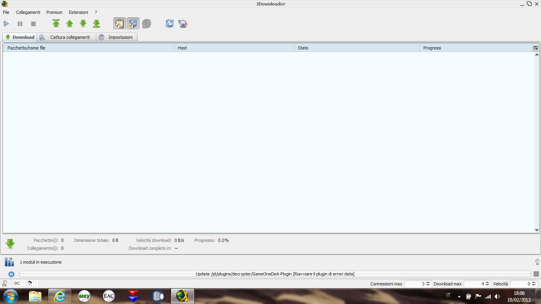Switch to the Download tab
The width and height of the screenshot is (541, 304).
(19, 37)
